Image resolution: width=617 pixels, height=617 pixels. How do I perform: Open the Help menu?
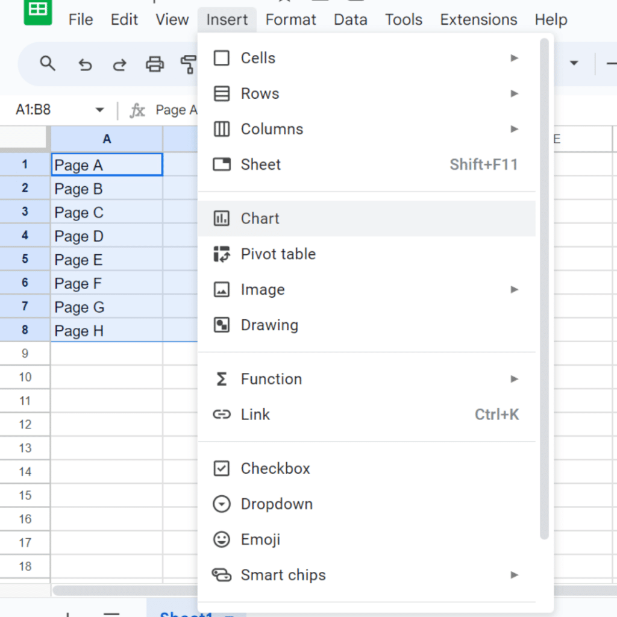[551, 20]
